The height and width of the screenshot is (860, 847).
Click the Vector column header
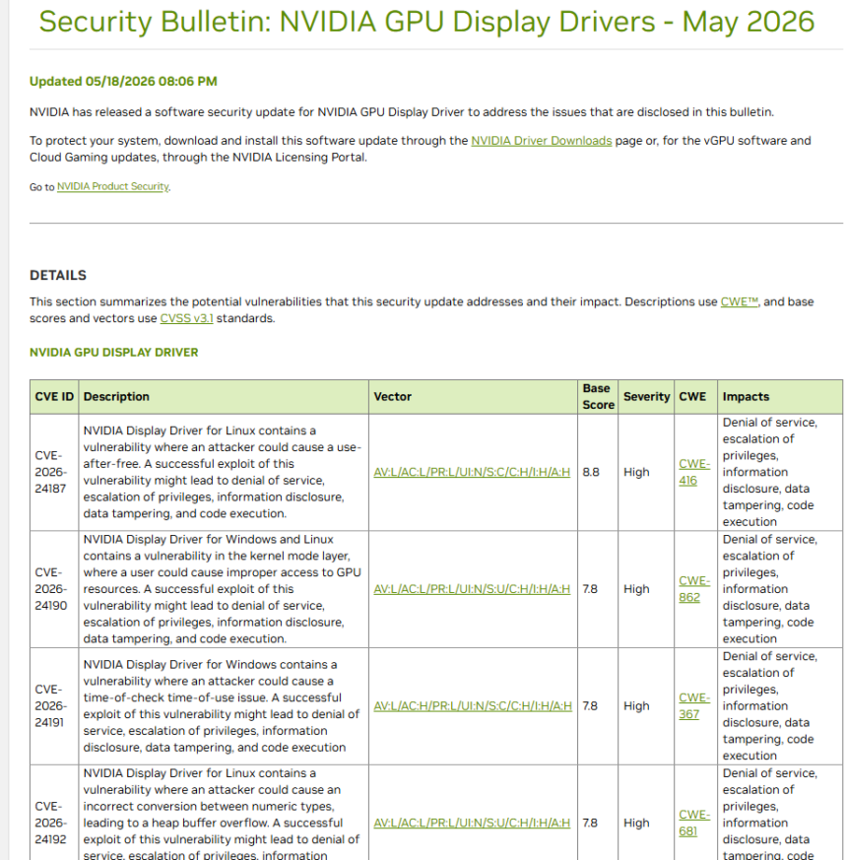(473, 397)
